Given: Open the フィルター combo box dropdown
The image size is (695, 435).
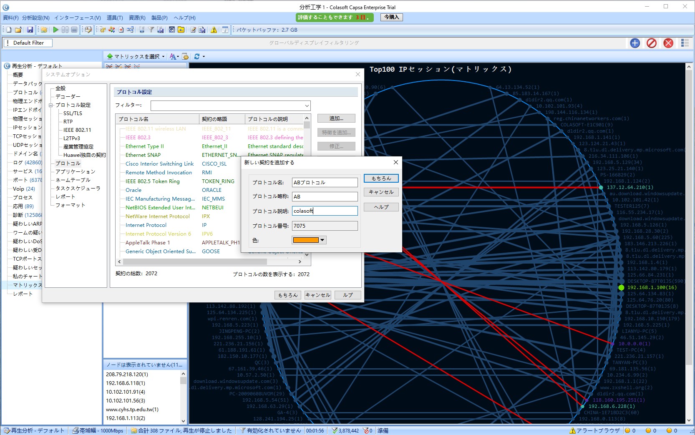Looking at the screenshot, I should [307, 106].
